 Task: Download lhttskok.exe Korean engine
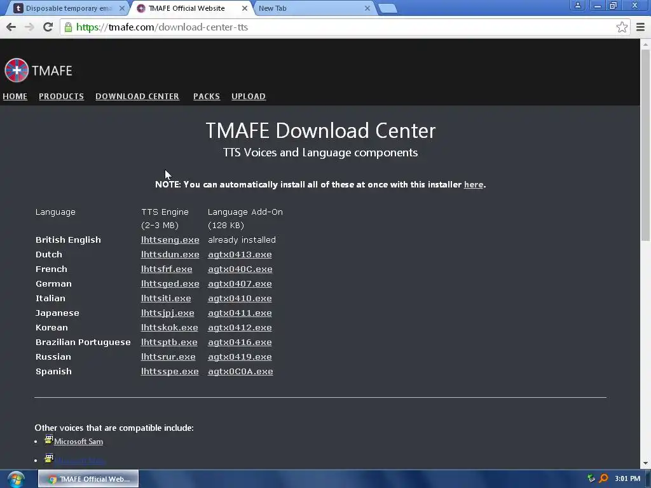169,327
